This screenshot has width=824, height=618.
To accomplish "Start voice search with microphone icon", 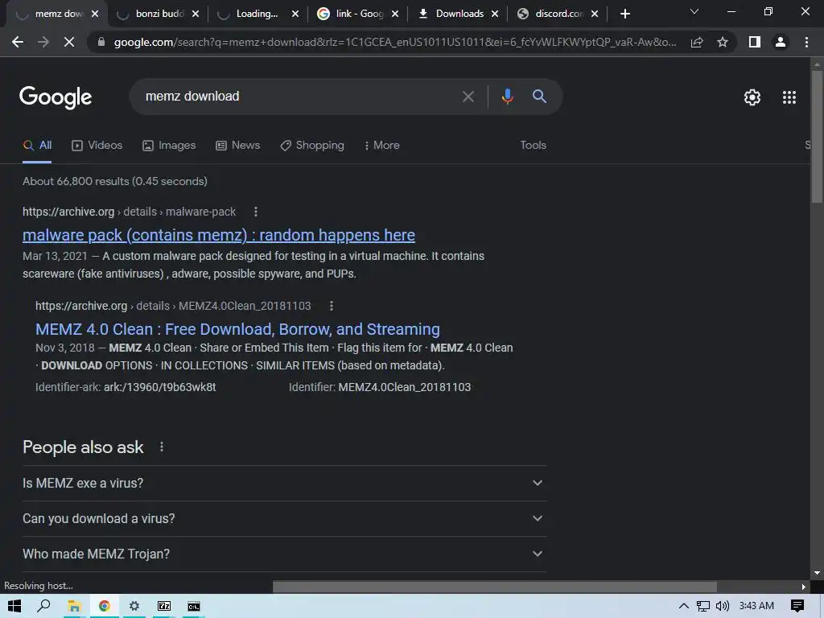I will [507, 97].
